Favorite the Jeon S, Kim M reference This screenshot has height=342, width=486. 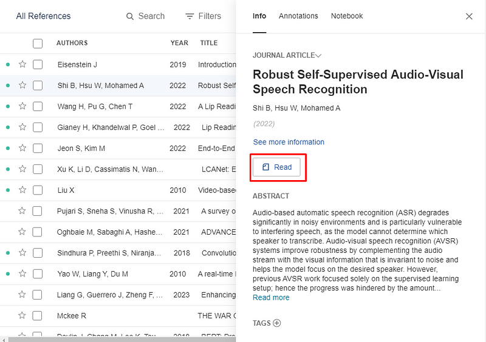22,148
